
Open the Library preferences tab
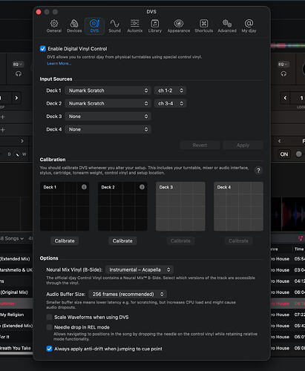pyautogui.click(x=155, y=26)
